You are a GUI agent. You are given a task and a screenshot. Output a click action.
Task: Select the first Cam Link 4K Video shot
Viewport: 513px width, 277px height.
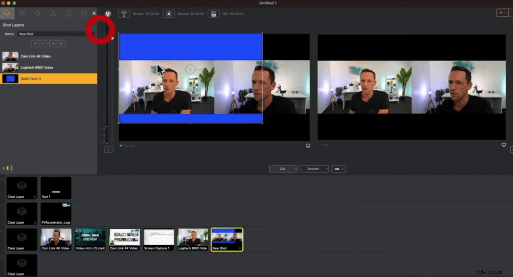pyautogui.click(x=56, y=240)
